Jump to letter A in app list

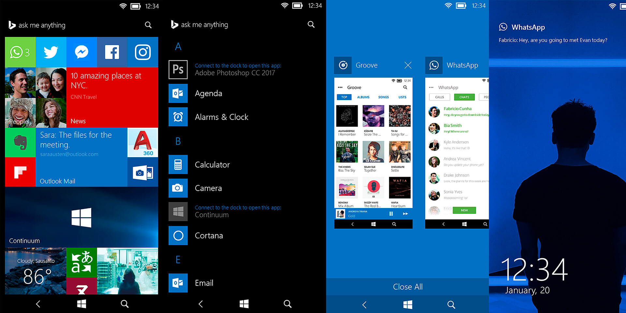[x=178, y=47]
